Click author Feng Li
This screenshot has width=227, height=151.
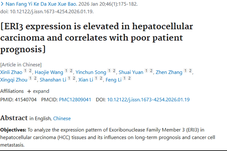113,80
